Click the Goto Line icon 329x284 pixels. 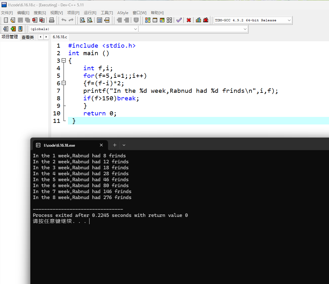(x=107, y=20)
